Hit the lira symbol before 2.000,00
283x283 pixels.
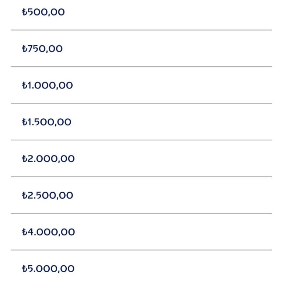click(25, 159)
